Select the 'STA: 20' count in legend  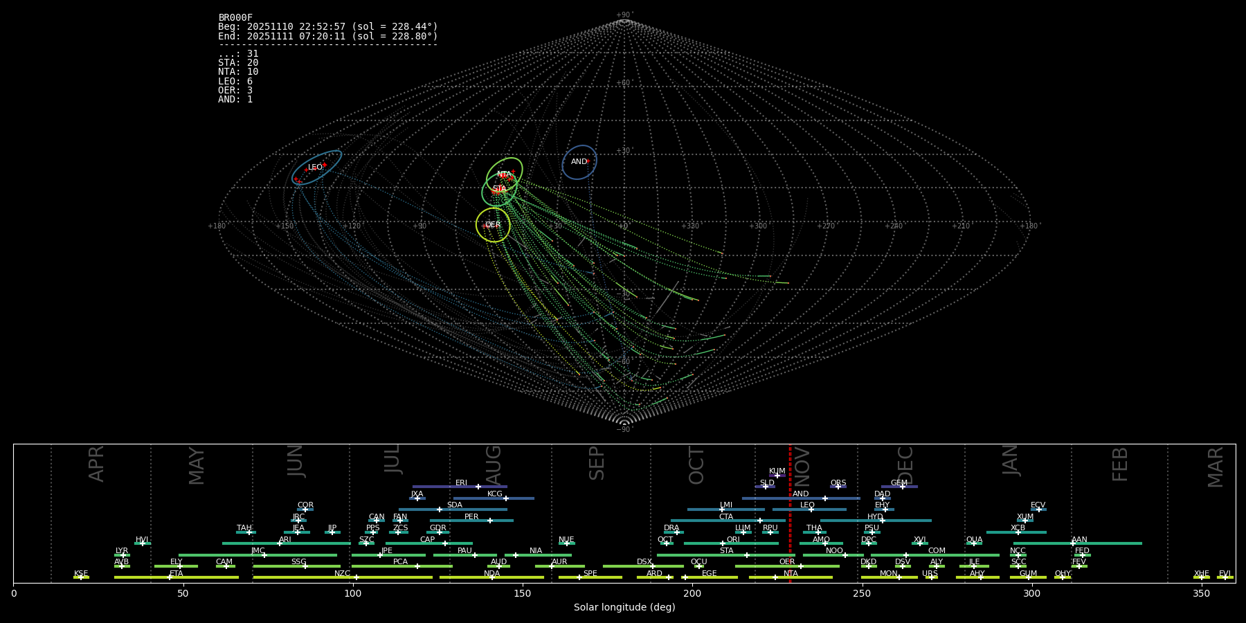point(238,63)
